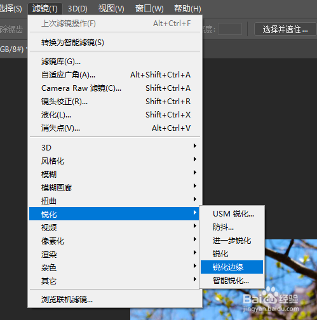Click the 选择并遮住 button
The image size is (317, 320).
285,29
